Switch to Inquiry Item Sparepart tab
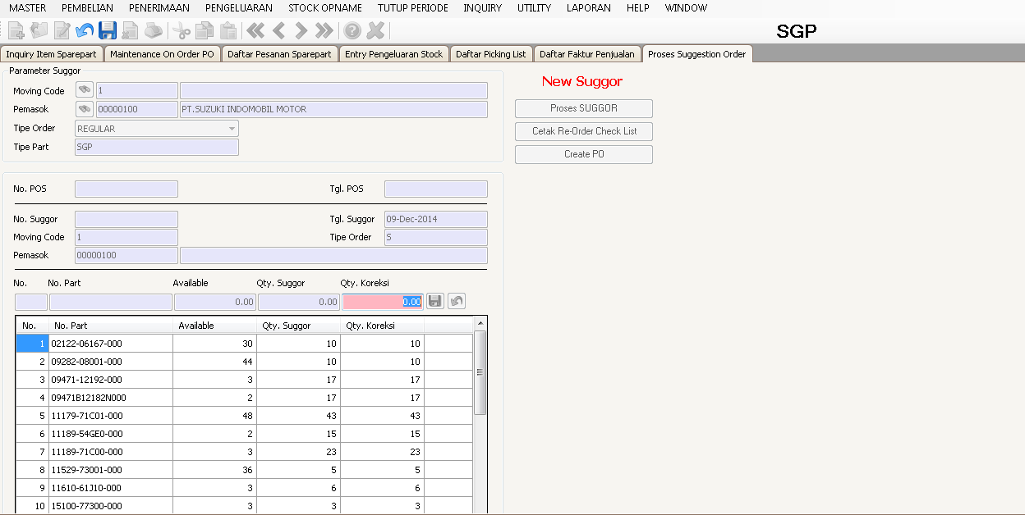This screenshot has height=515, width=1025. pyautogui.click(x=52, y=54)
